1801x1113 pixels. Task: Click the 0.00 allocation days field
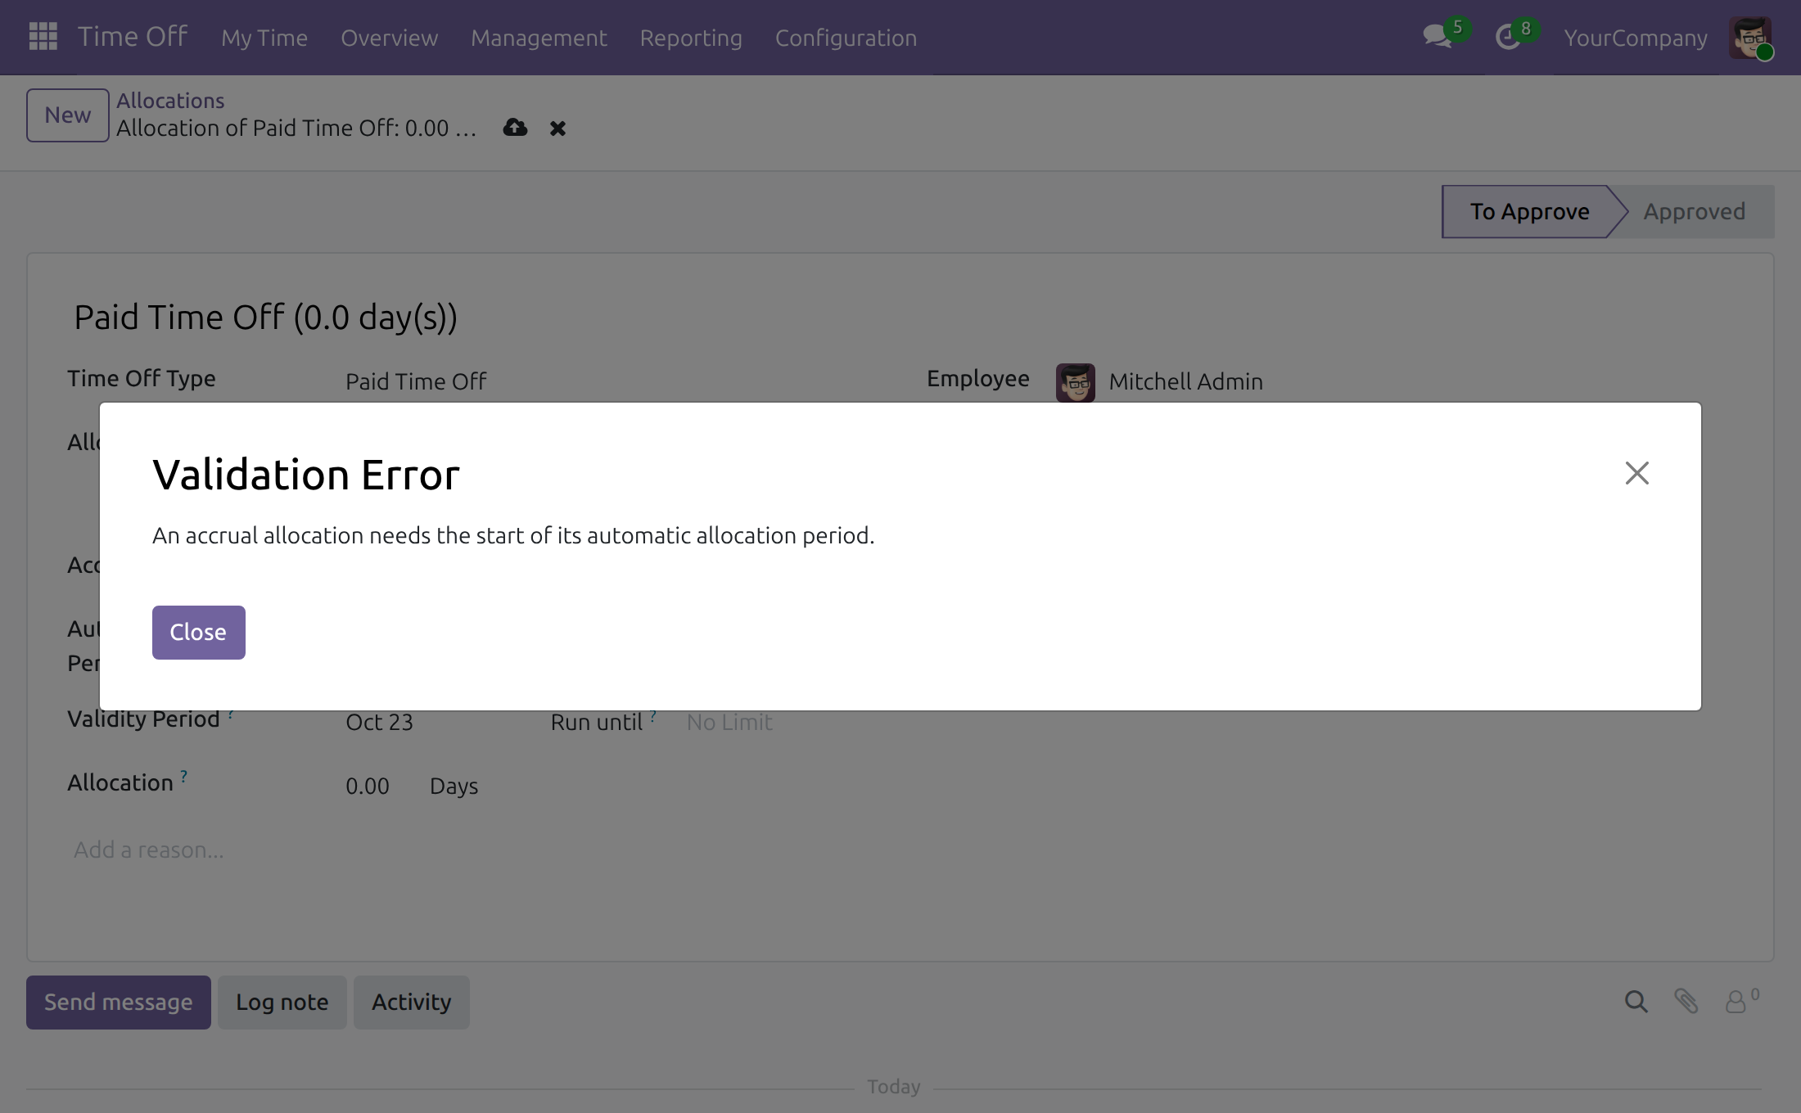[368, 786]
